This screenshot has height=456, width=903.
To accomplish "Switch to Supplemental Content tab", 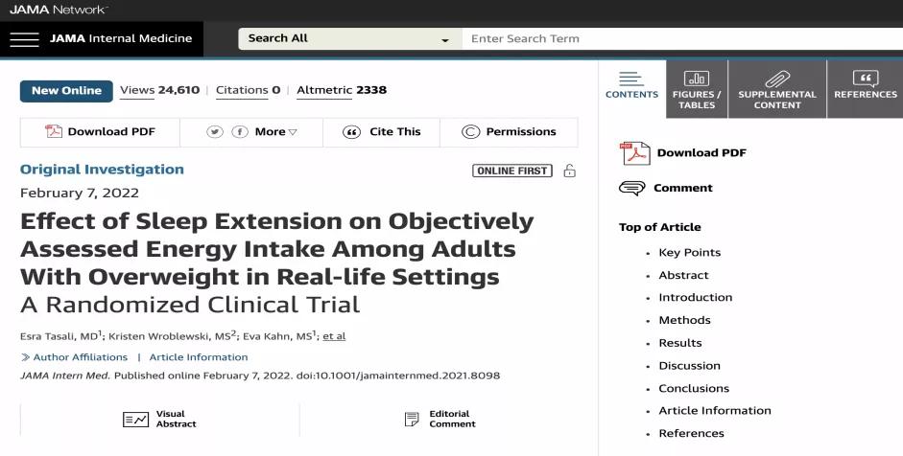I will pos(777,89).
